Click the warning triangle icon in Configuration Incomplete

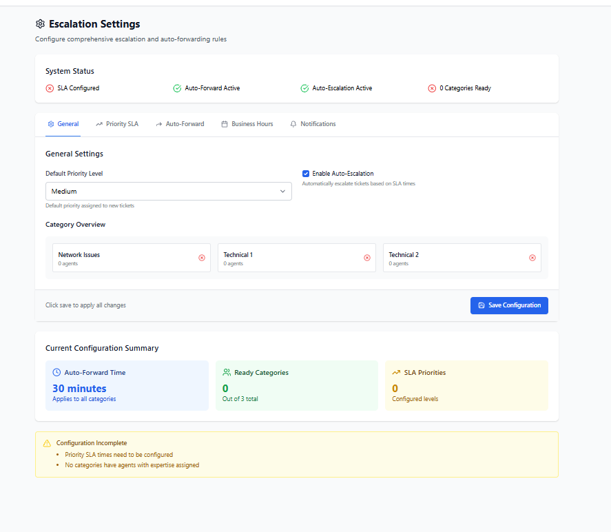[x=47, y=443]
